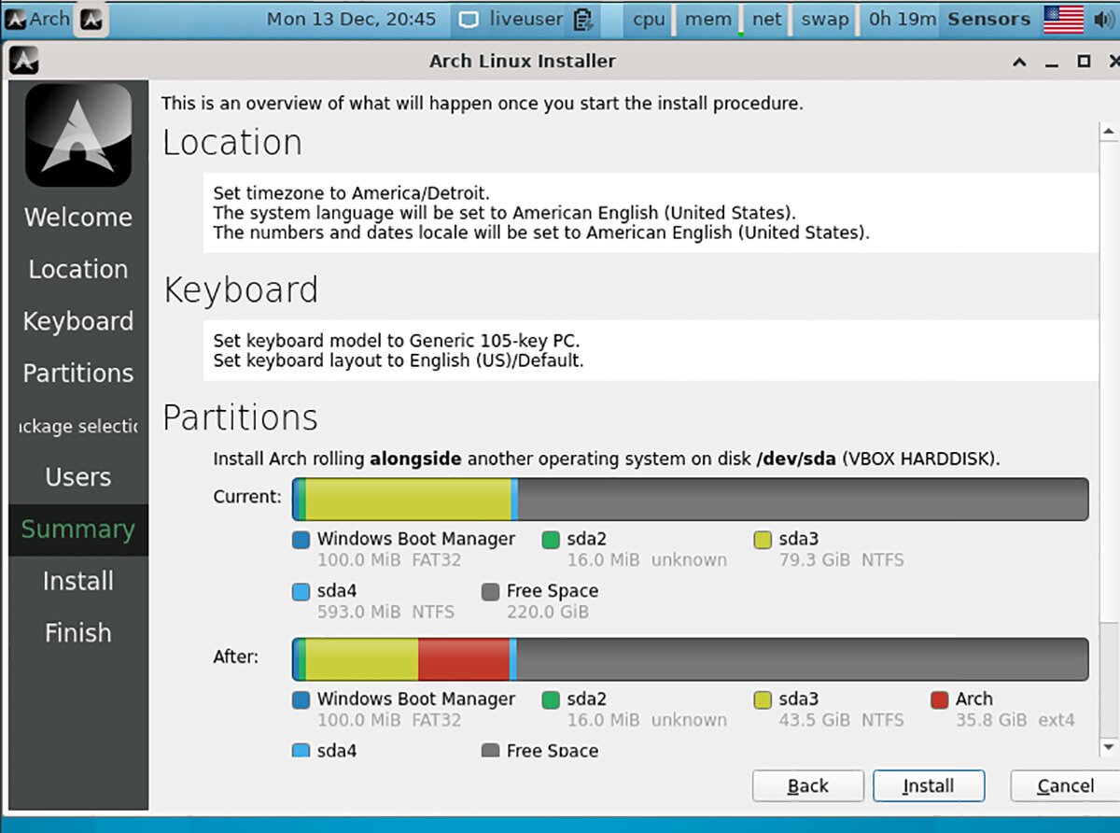Click the Arch installer taskbar button

tap(91, 18)
